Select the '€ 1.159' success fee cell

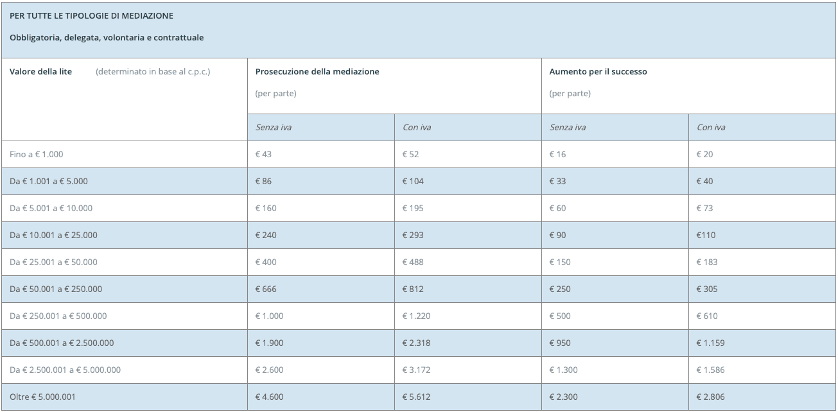tap(710, 343)
